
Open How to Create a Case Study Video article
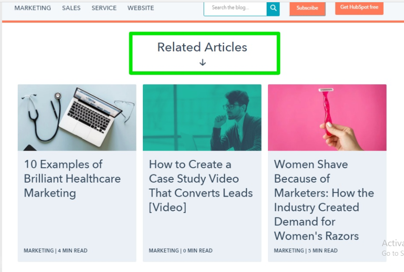click(x=201, y=186)
